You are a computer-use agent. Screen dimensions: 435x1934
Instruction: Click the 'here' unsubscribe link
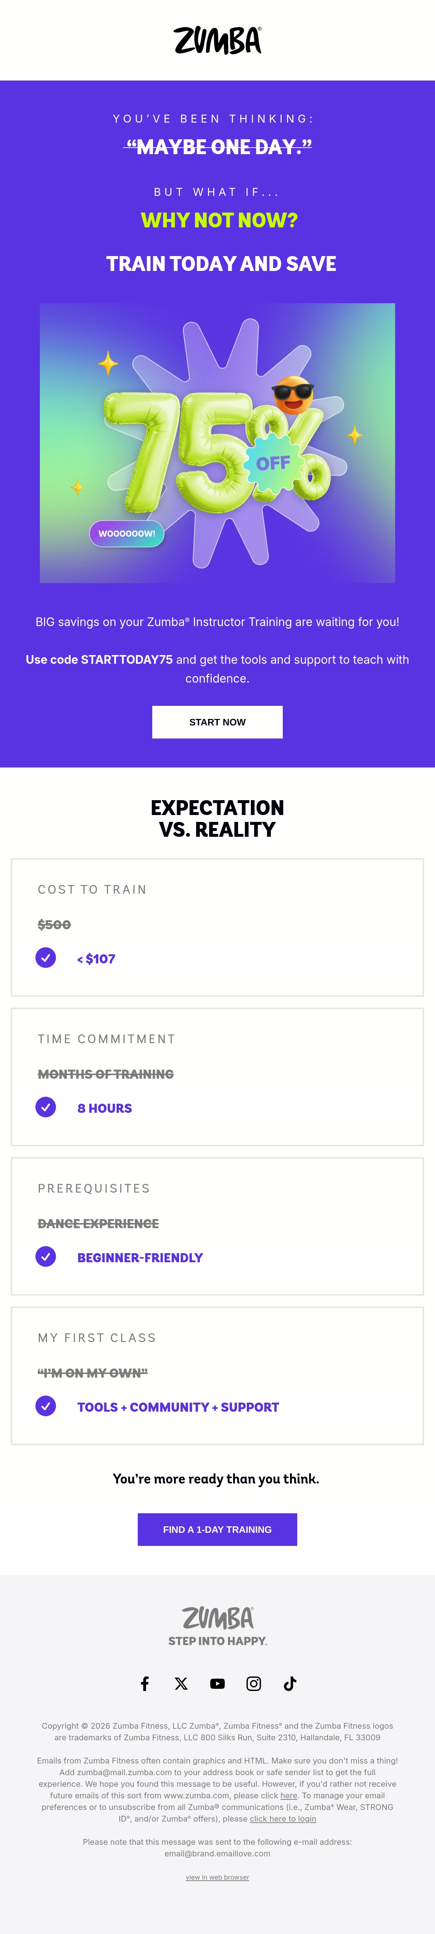click(289, 1796)
